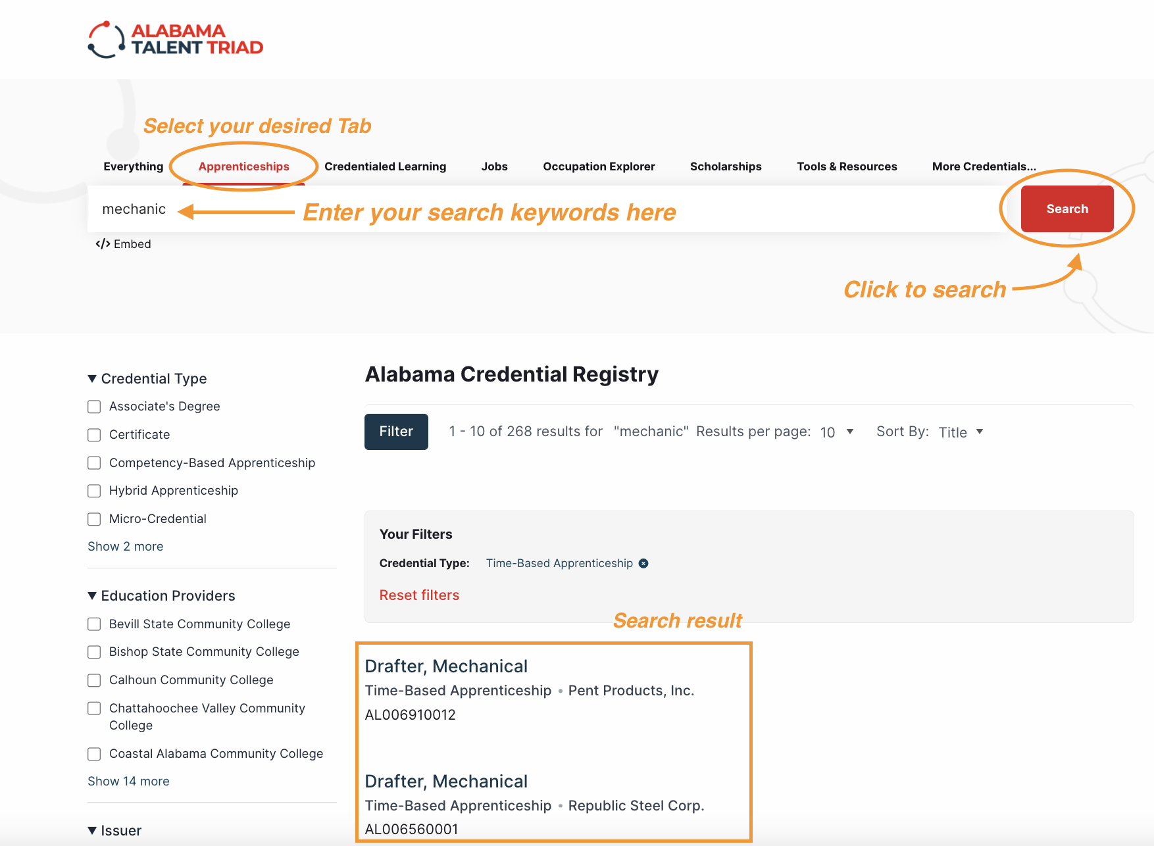
Task: Click the dark Filter button
Action: [x=396, y=432]
